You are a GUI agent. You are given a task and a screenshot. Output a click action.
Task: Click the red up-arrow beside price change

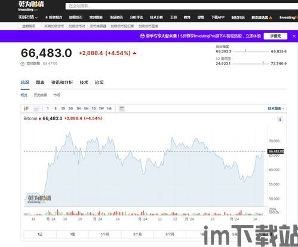coord(135,53)
